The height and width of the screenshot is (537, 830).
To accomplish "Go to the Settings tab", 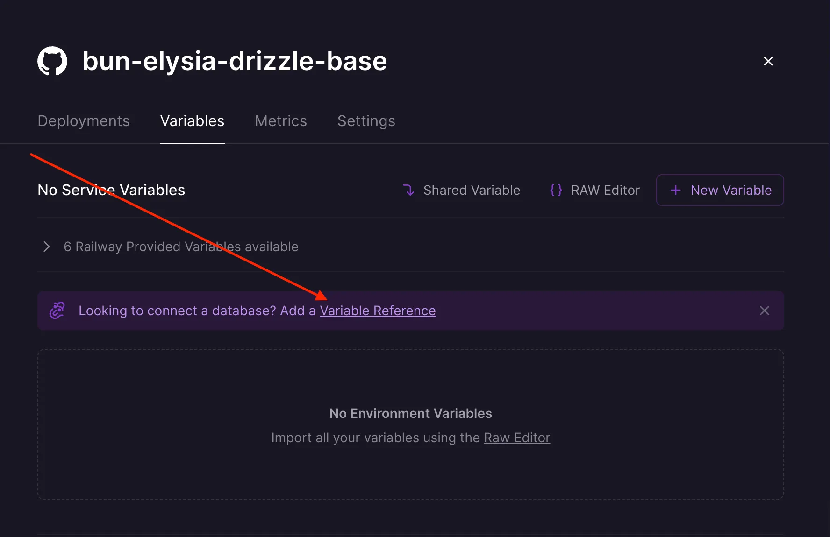I will point(366,121).
